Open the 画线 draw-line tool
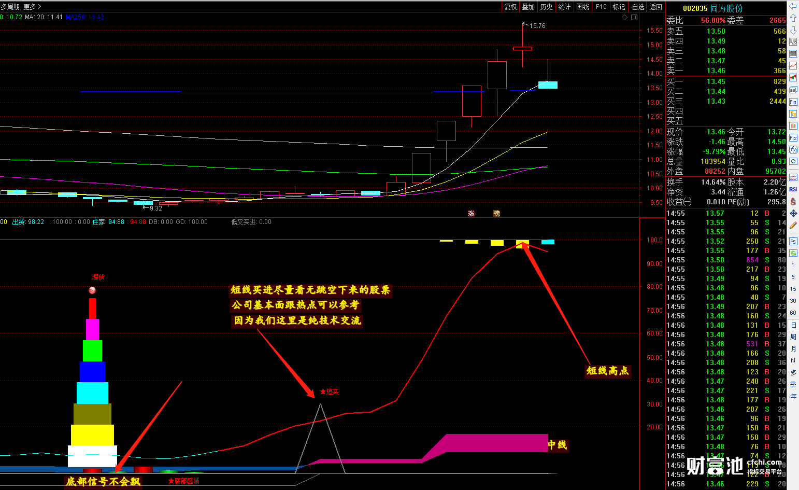The height and width of the screenshot is (490, 799). point(583,7)
